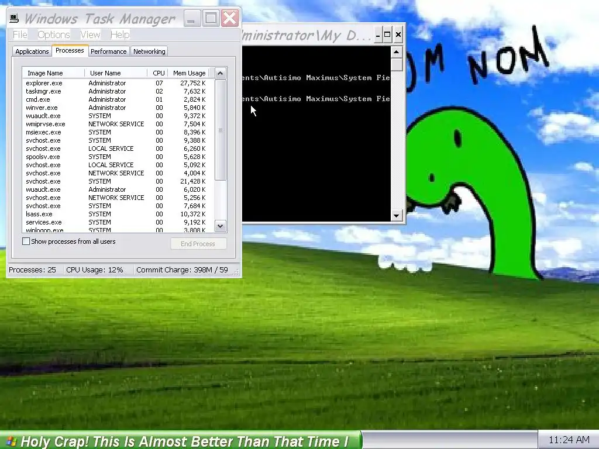Select wuauclt.exe run by Administrator
The width and height of the screenshot is (599, 449).
[117, 190]
